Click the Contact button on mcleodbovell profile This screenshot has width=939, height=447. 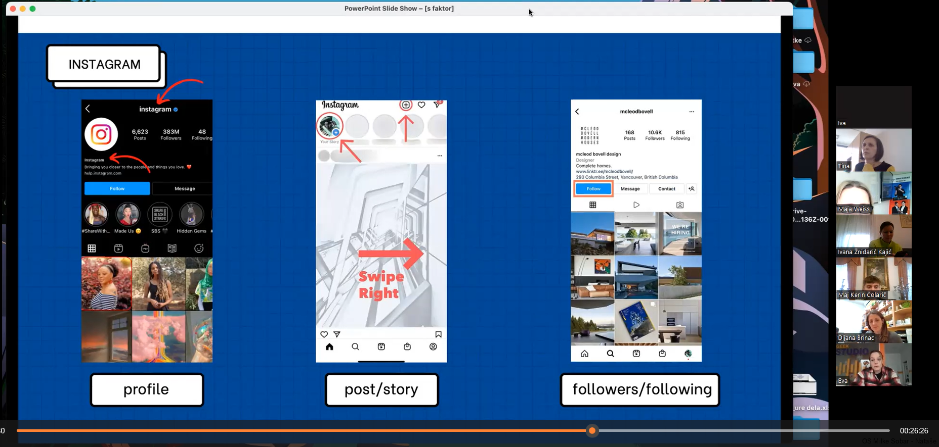[x=667, y=189]
